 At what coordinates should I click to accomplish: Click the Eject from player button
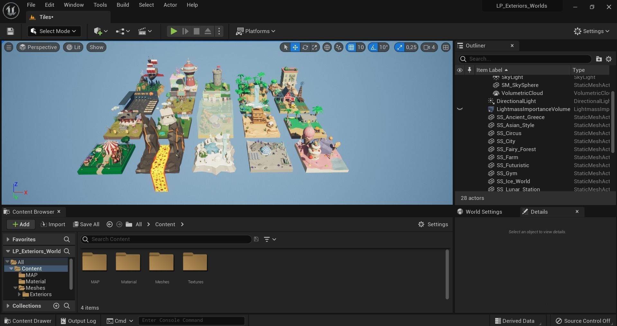click(x=208, y=31)
